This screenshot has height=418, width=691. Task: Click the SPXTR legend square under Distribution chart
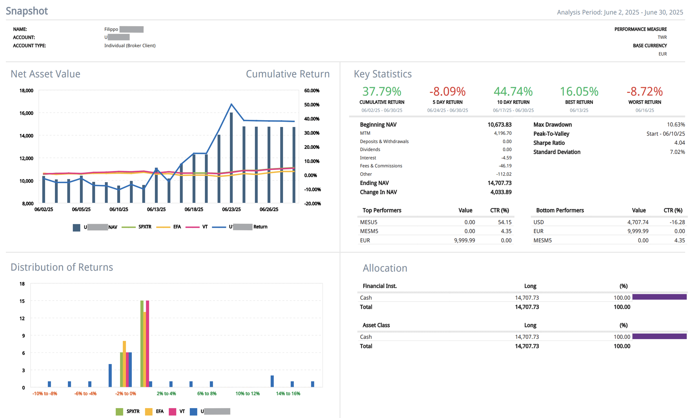(x=119, y=412)
